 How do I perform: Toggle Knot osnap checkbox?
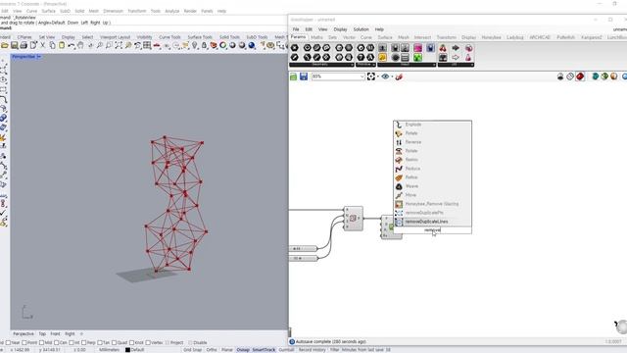(131, 342)
